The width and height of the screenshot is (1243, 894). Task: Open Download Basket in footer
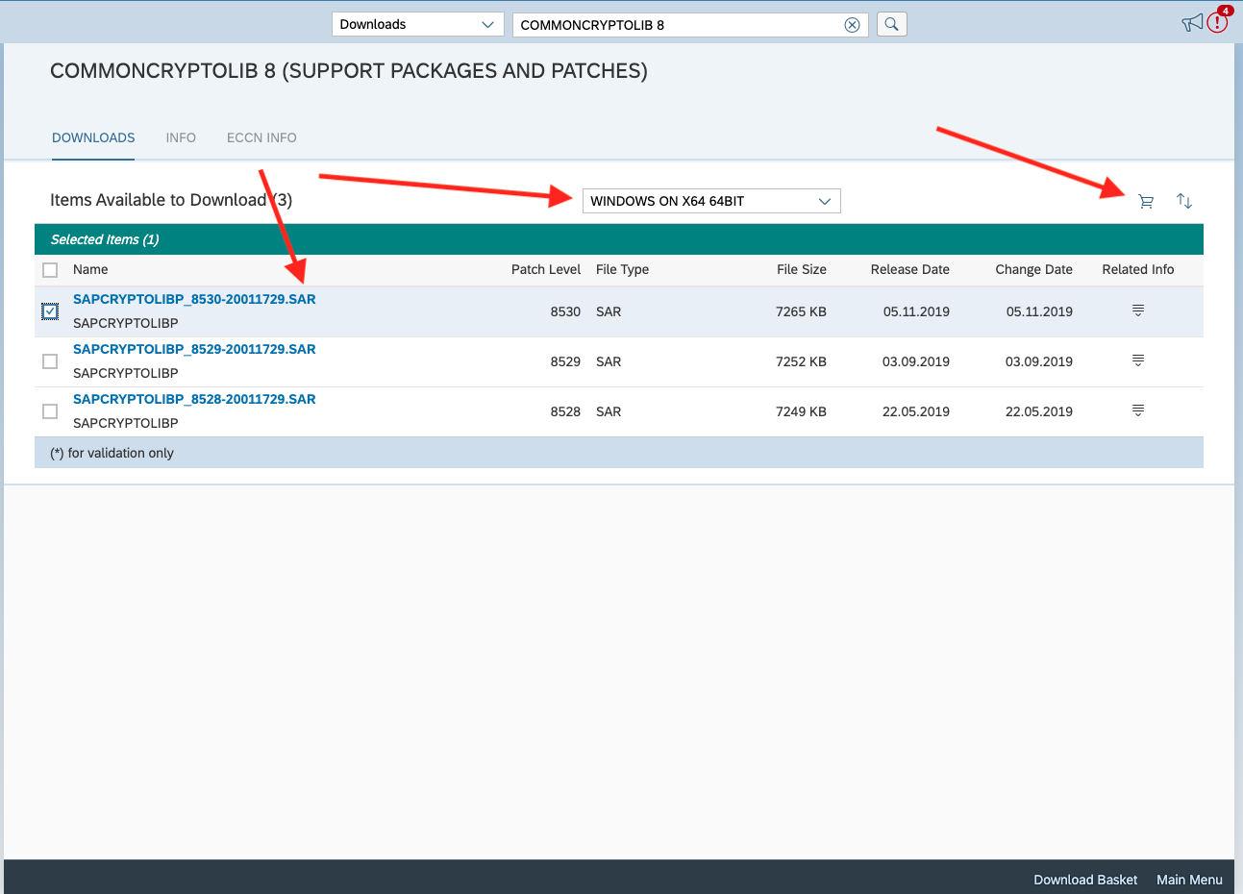(1084, 880)
